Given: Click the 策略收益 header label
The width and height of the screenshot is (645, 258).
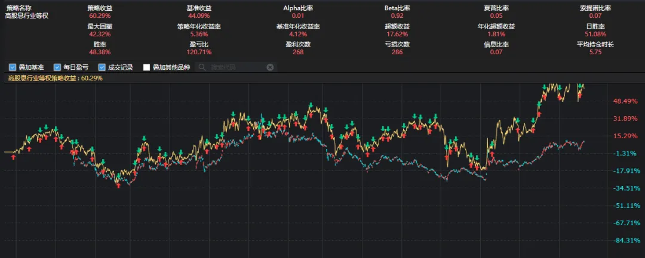Looking at the screenshot, I should click(99, 8).
